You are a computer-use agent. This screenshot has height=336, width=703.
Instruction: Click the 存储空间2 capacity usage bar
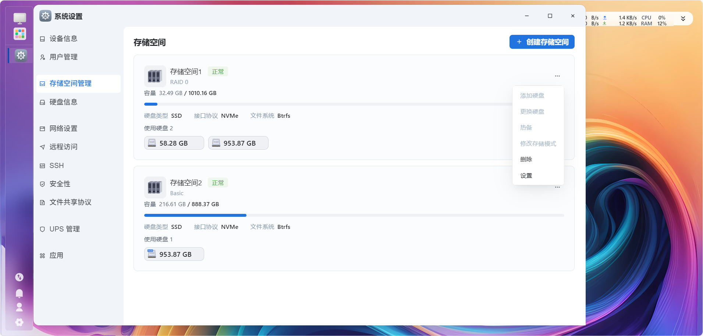pos(354,215)
